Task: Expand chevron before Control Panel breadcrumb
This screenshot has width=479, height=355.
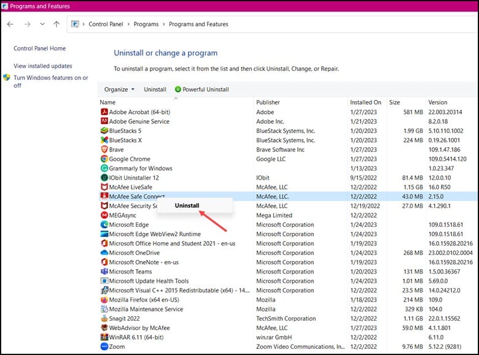Action: pos(84,24)
